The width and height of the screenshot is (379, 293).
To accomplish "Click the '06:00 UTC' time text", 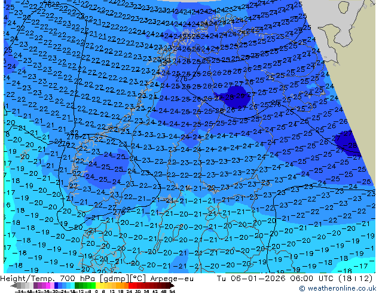I will coord(313,279).
